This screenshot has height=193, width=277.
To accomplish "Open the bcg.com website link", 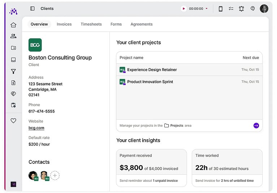I will click(36, 128).
